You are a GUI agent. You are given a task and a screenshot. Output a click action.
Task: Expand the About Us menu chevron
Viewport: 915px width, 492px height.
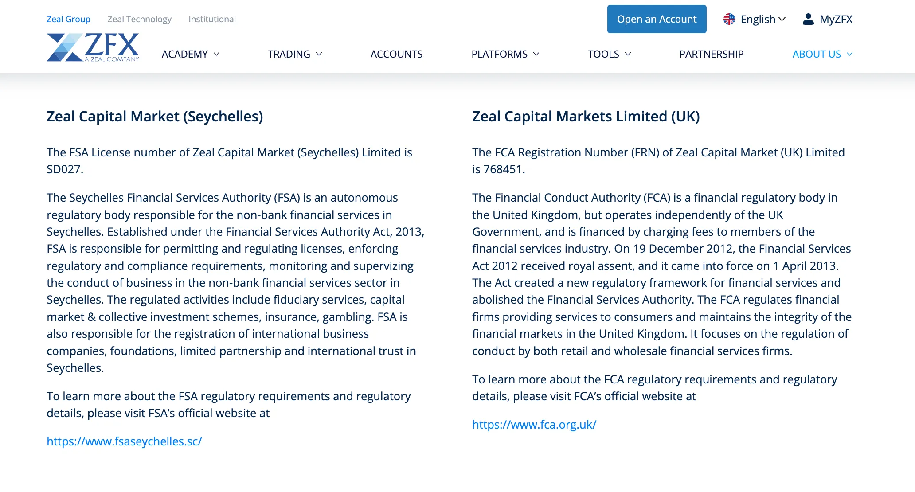[x=849, y=54]
